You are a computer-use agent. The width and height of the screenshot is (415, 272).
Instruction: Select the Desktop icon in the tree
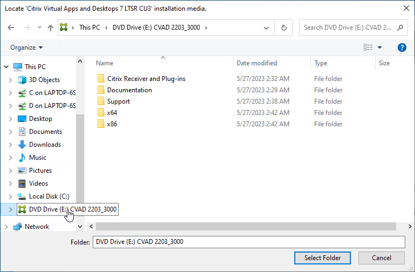pyautogui.click(x=22, y=119)
